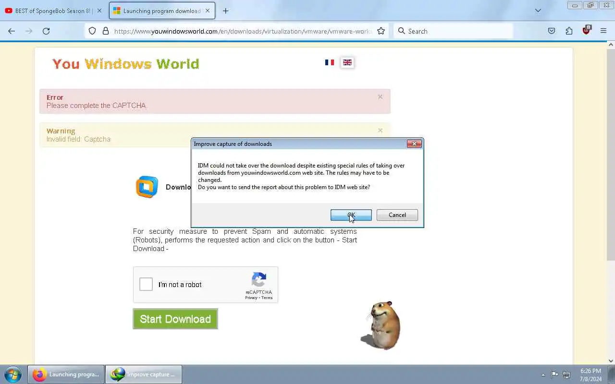This screenshot has height=384, width=615.
Task: Open the Windows Start menu
Action: [13, 374]
